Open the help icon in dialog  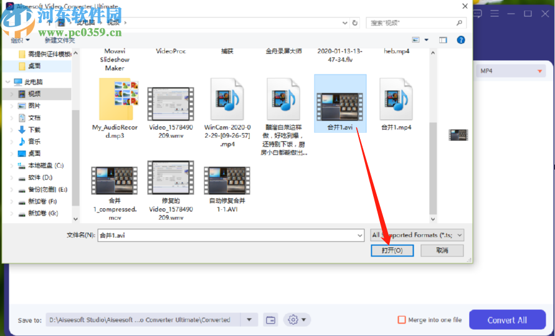461,40
